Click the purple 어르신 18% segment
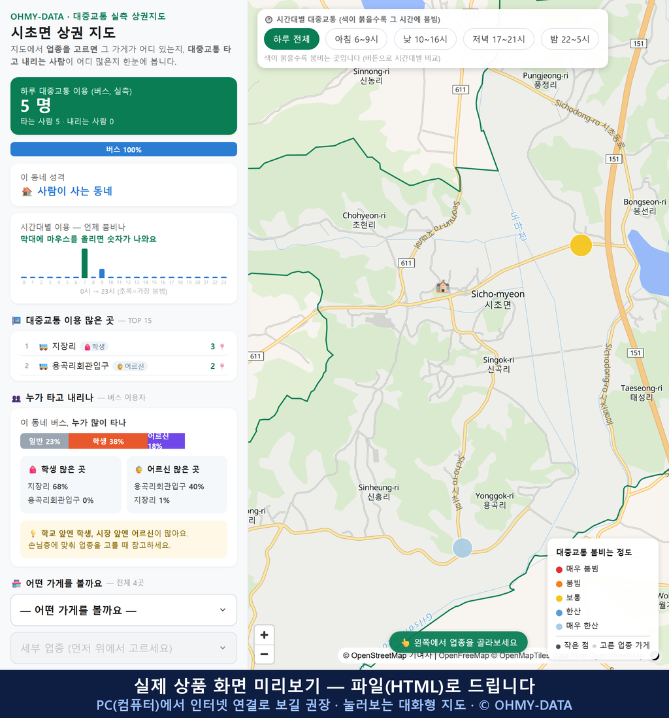669x718 pixels. point(166,441)
